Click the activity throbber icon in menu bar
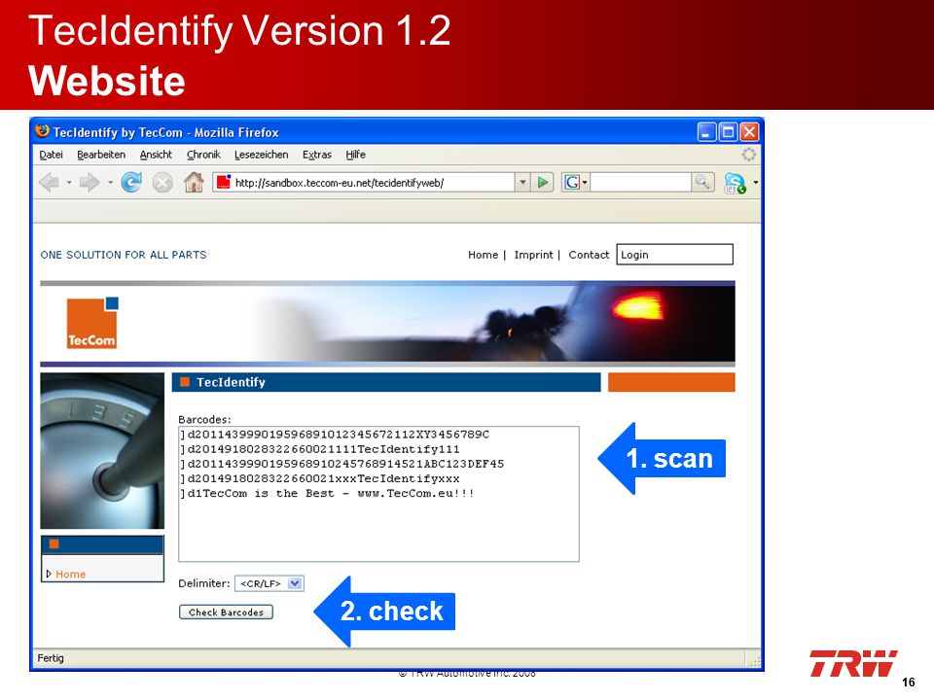 [749, 155]
